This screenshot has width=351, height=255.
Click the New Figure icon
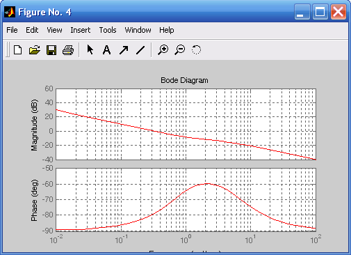pyautogui.click(x=18, y=50)
